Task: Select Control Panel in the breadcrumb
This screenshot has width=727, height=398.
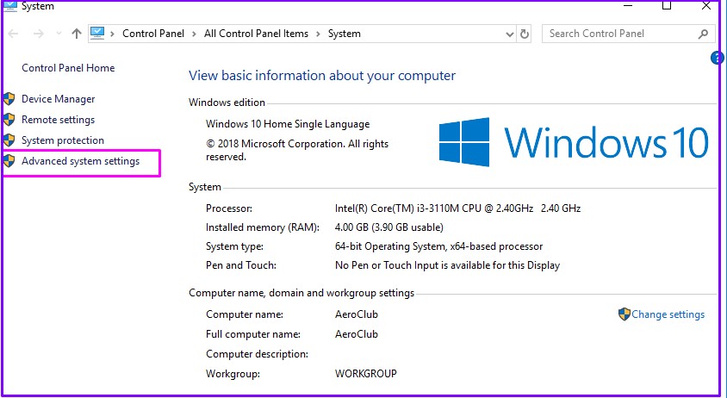Action: 153,34
